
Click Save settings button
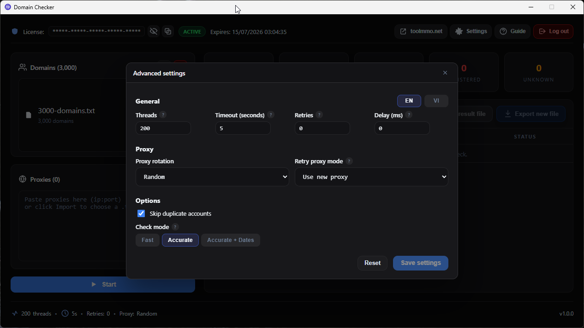(421, 263)
